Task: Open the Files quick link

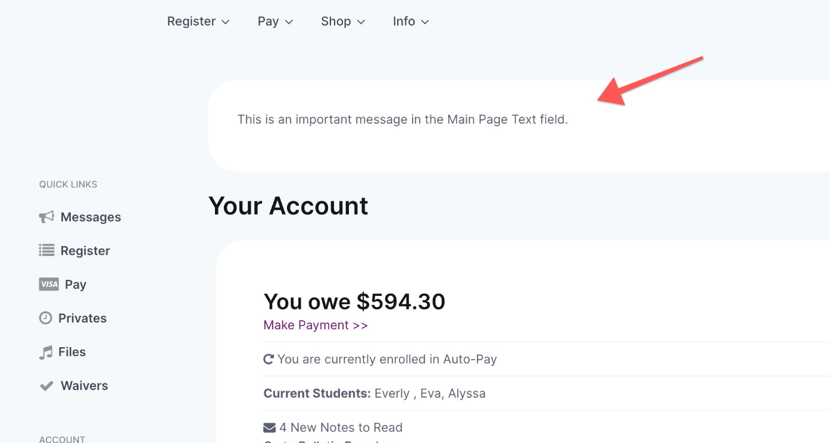Action: 72,352
